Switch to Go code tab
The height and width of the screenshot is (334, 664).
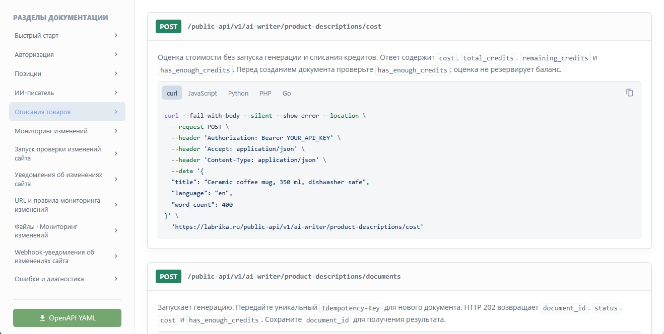[287, 93]
